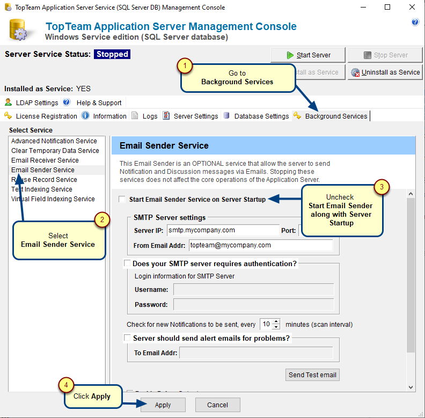Click the window title bar app icon
Viewport: 425px width, 418px height.
8,7
